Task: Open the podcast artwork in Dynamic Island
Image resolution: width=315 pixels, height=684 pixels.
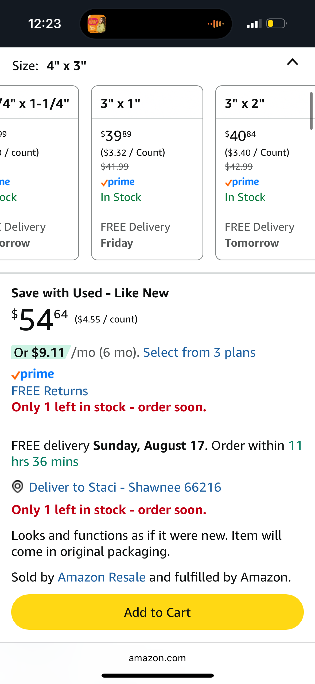Action: click(97, 24)
